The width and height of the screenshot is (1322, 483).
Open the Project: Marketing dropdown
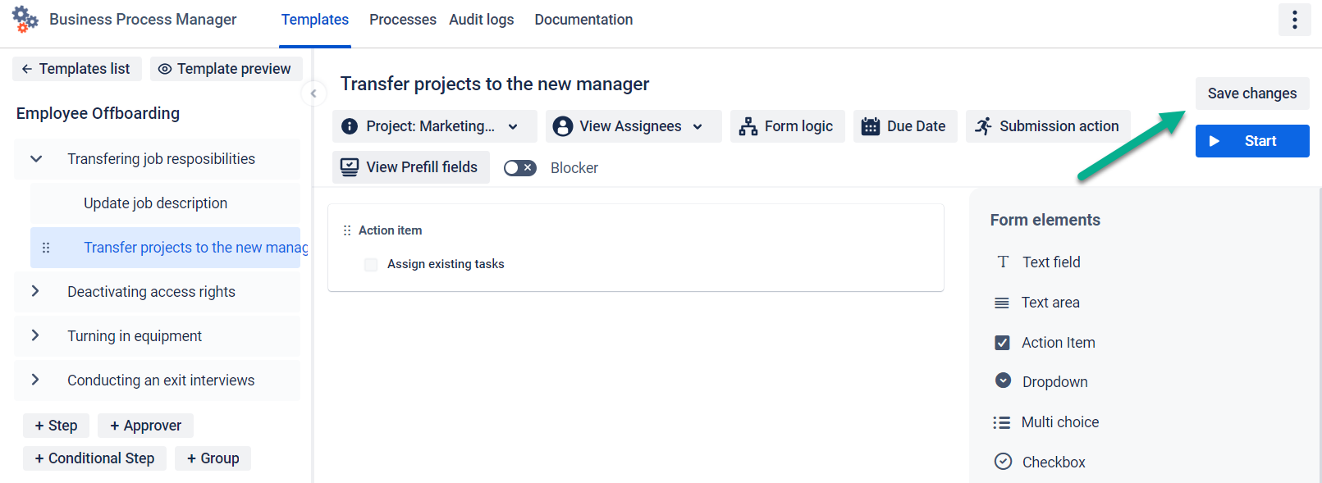point(434,126)
